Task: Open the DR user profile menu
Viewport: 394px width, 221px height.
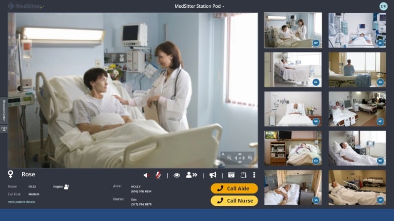Action: (x=383, y=6)
